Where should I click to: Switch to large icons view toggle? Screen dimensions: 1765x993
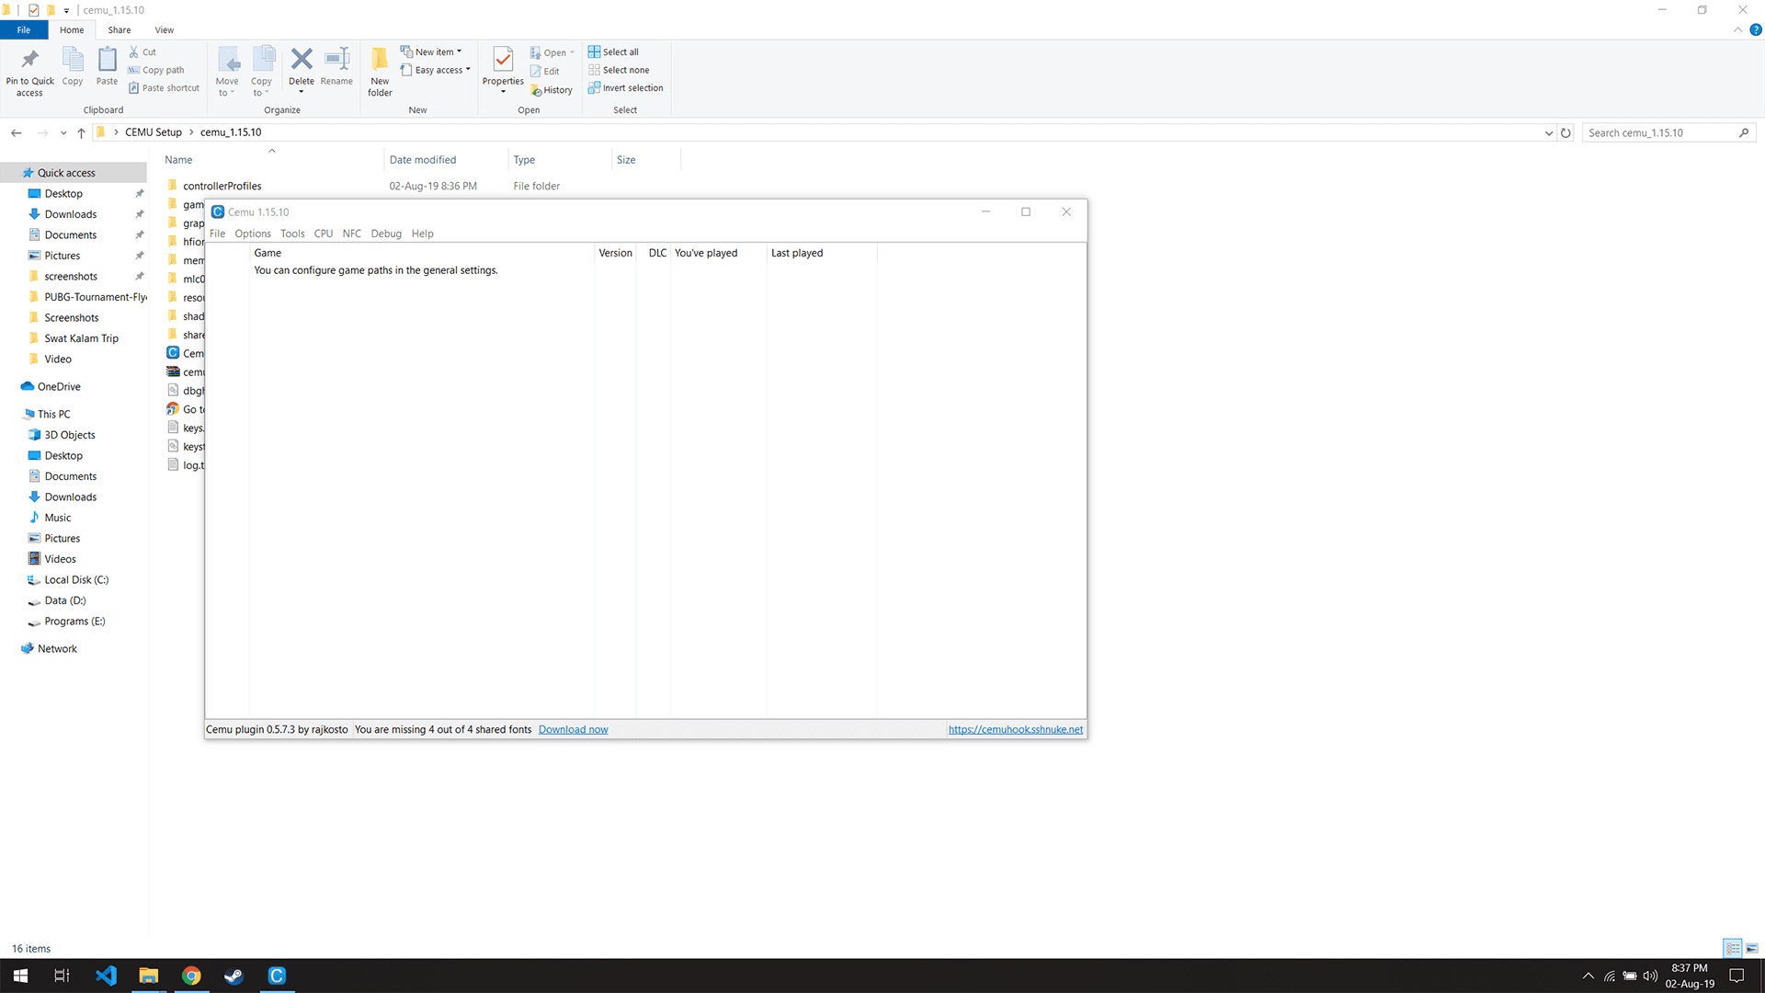(1751, 948)
